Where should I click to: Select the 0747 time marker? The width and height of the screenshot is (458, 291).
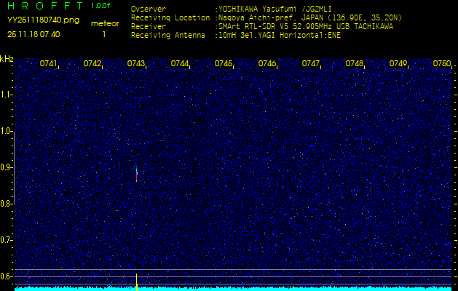click(310, 63)
